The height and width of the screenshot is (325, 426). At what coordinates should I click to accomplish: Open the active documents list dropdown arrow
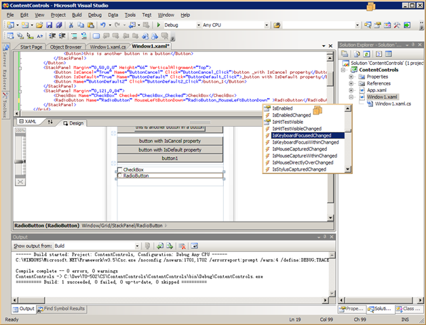tap(324, 46)
